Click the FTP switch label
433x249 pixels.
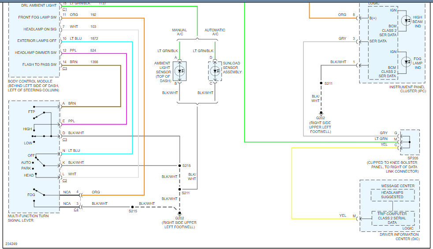coord(31,112)
